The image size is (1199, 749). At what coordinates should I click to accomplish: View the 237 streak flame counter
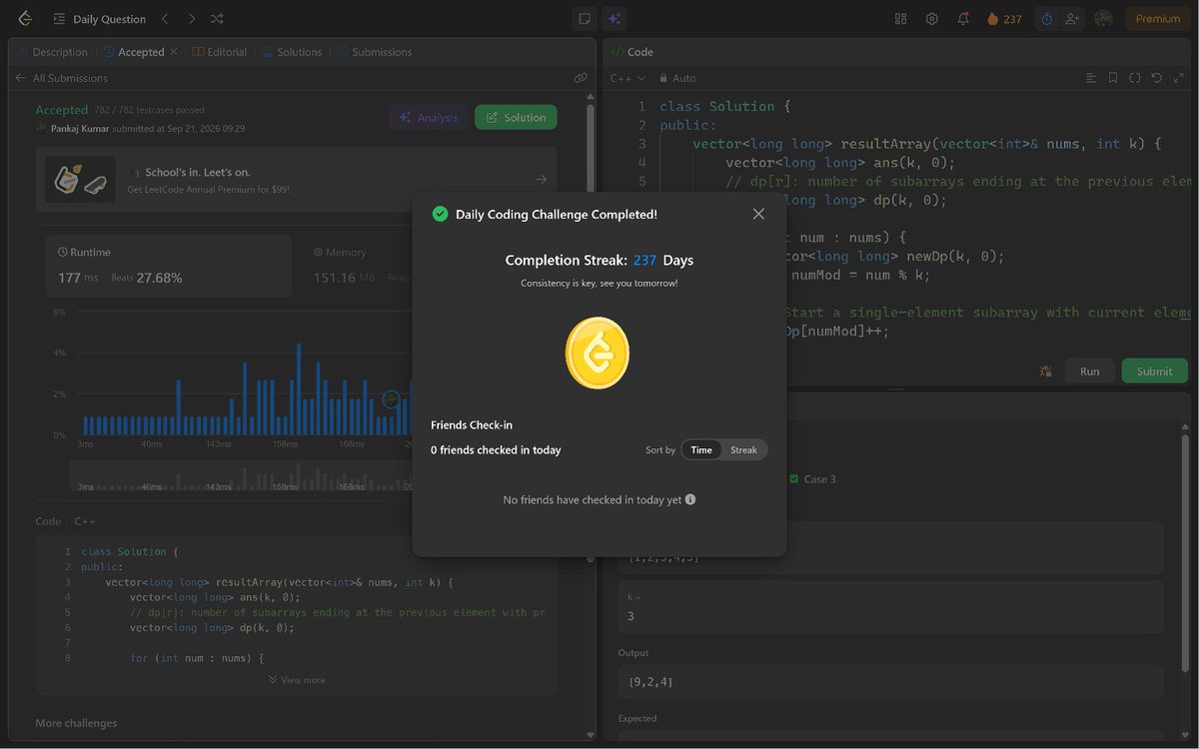coord(1004,19)
